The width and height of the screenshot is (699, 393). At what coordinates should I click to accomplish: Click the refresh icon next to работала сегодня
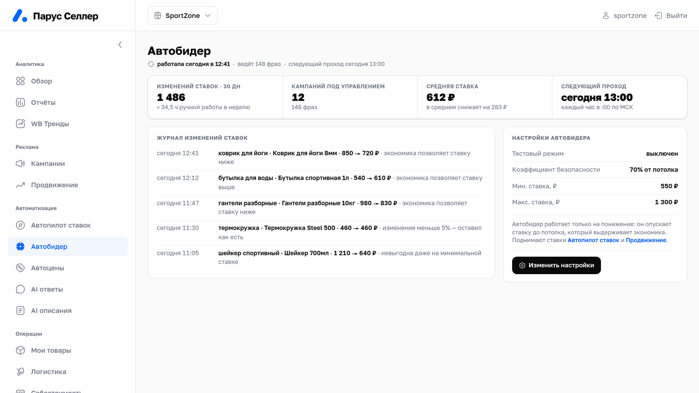pos(151,64)
